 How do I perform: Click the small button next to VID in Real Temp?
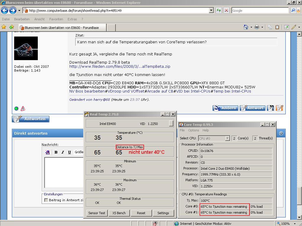pos(171,123)
